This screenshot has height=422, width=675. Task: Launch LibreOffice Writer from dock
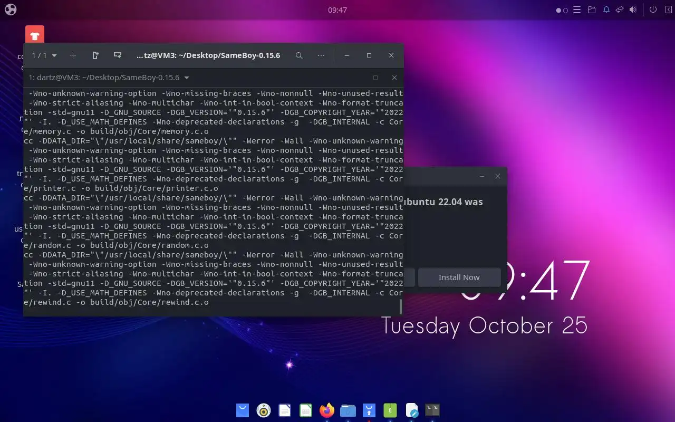pyautogui.click(x=285, y=410)
